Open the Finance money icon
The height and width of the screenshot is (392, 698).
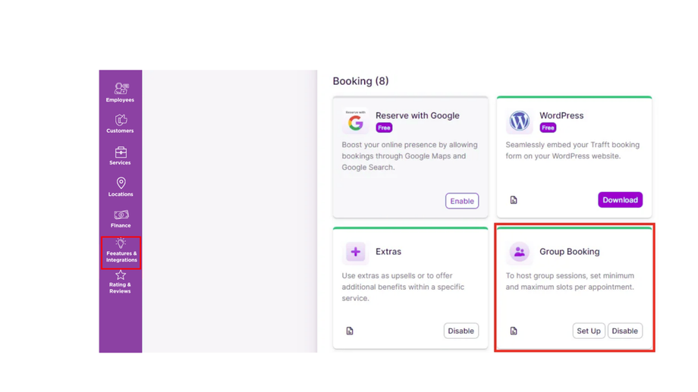(121, 215)
